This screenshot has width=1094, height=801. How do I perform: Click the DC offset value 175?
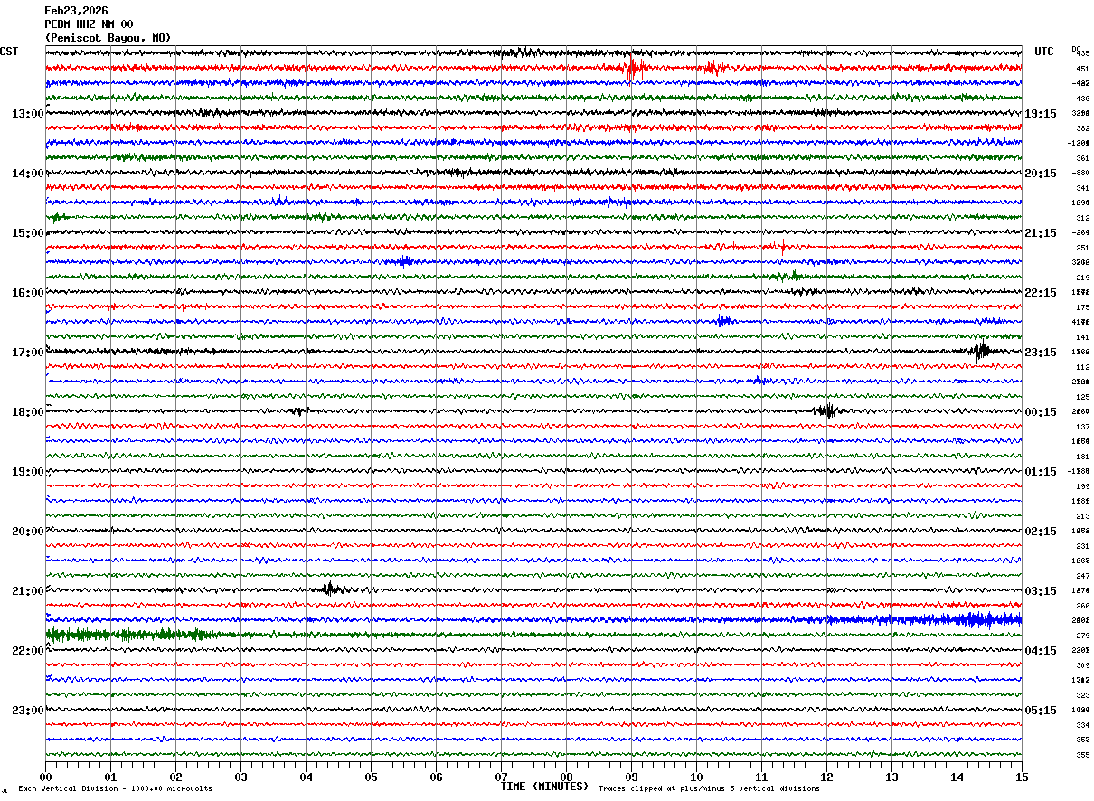1082,307
